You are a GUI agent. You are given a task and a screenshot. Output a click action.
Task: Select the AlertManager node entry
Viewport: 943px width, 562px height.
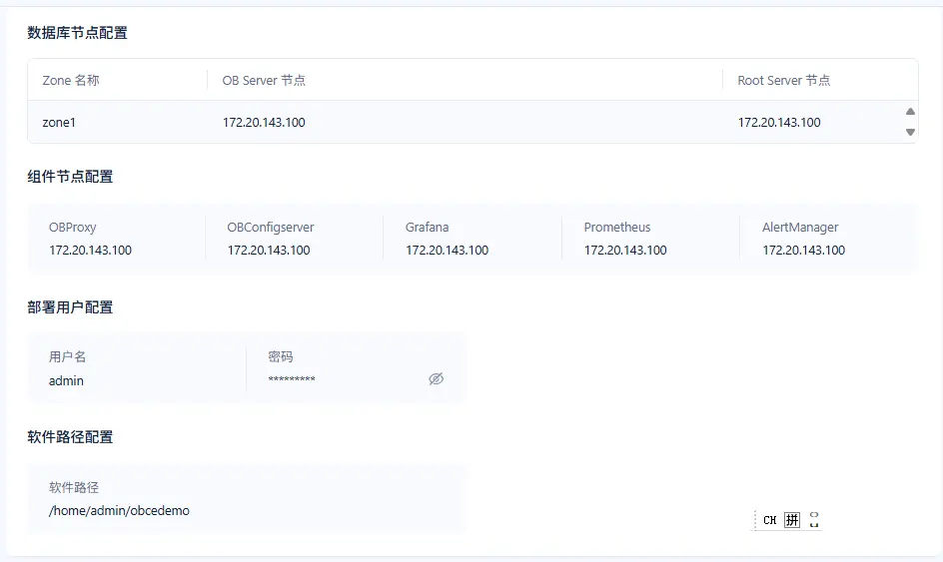803,239
